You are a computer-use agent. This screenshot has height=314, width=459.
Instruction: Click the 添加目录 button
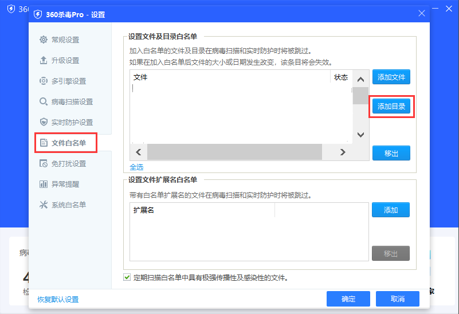tap(391, 106)
